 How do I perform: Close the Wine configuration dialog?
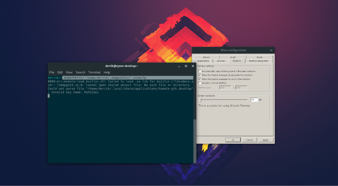coord(271,50)
